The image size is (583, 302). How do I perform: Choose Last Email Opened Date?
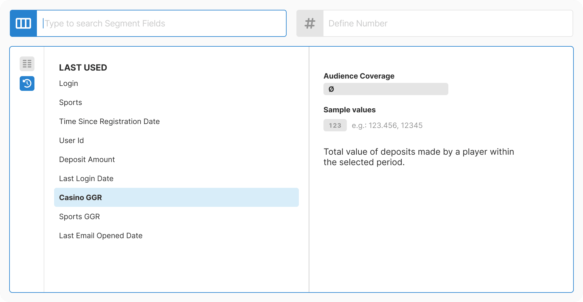point(101,235)
